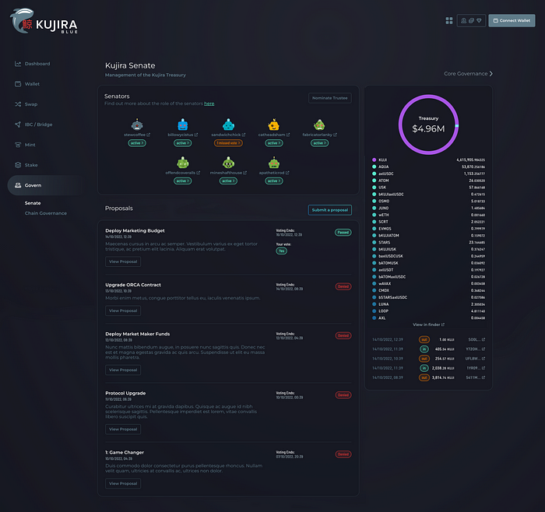Expand fabricatorlanky active status badge

click(x=319, y=143)
